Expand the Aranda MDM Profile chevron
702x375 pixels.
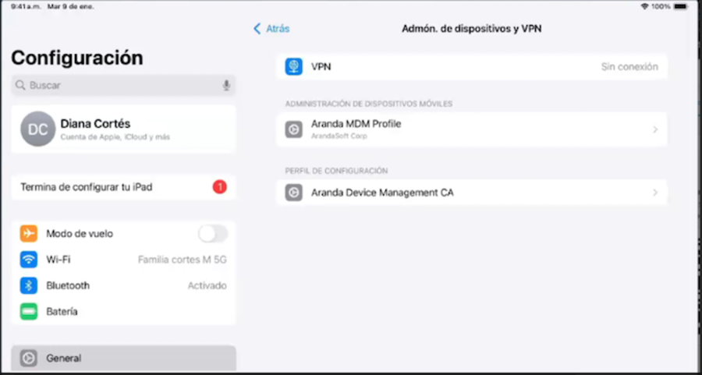(x=655, y=129)
